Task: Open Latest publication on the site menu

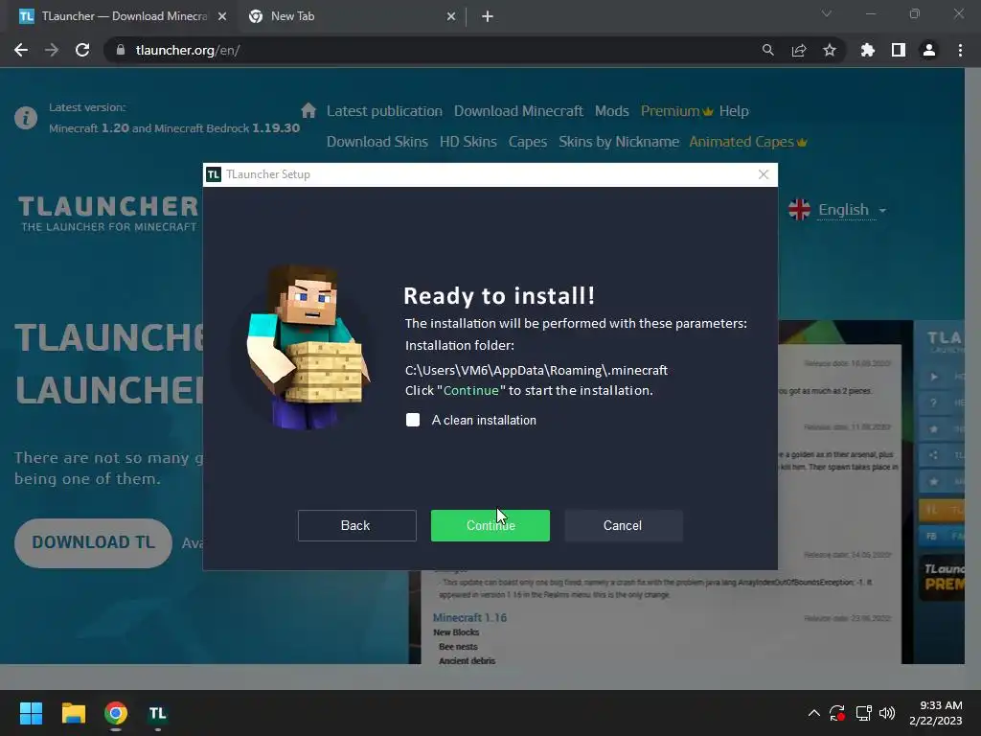Action: coord(384,111)
